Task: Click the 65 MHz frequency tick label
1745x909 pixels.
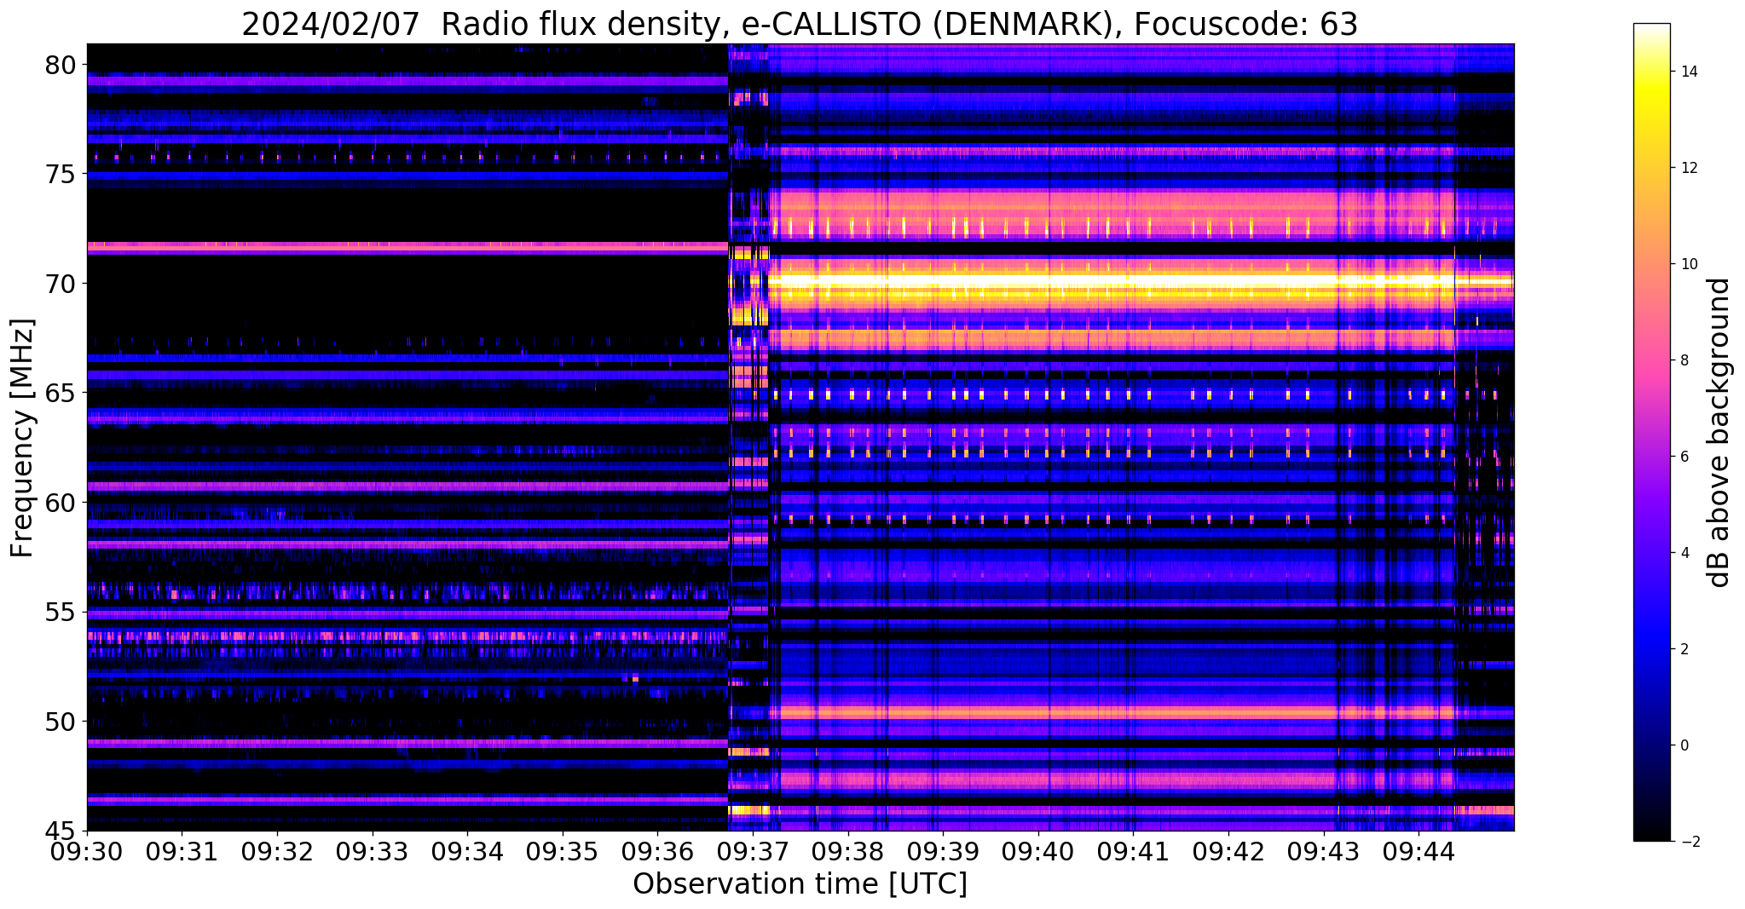Action: coord(60,394)
